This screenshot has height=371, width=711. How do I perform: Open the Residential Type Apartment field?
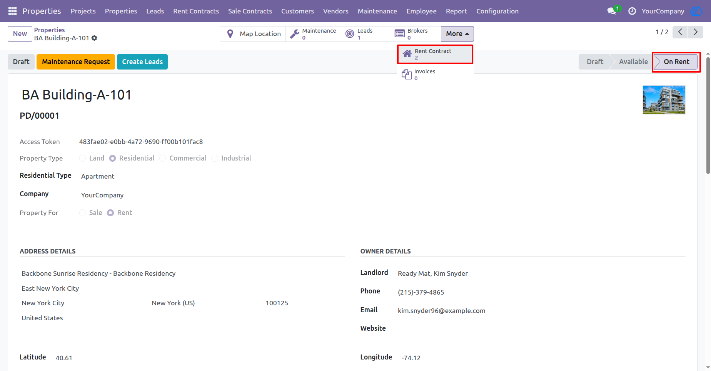click(98, 176)
